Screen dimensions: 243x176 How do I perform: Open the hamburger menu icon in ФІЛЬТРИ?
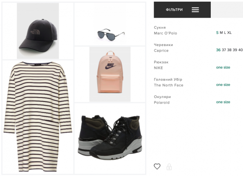(195, 10)
